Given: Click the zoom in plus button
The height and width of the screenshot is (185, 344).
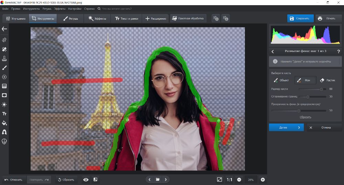Looking at the screenshot, I should click(263, 179).
